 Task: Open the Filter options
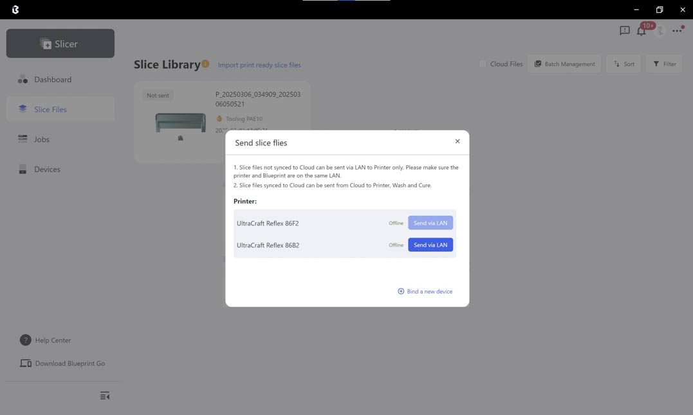point(664,64)
